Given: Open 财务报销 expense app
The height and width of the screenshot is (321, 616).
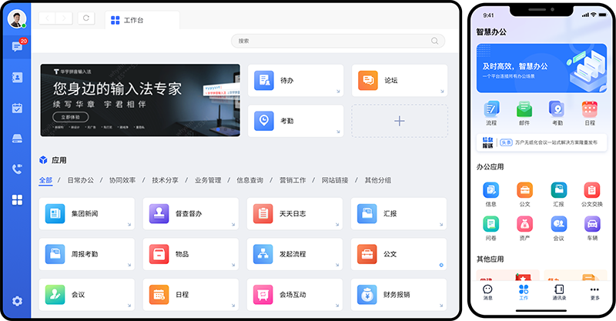Looking at the screenshot, I should click(x=399, y=293).
